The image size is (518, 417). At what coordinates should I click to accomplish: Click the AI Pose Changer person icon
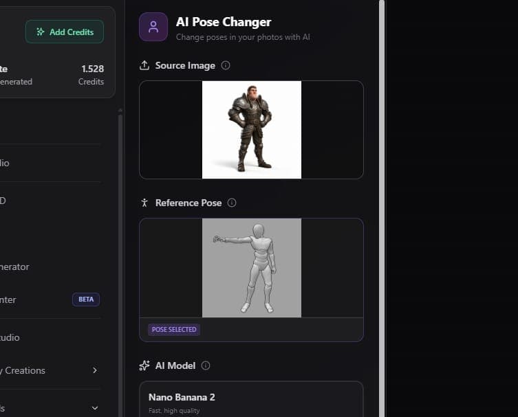[x=153, y=27]
